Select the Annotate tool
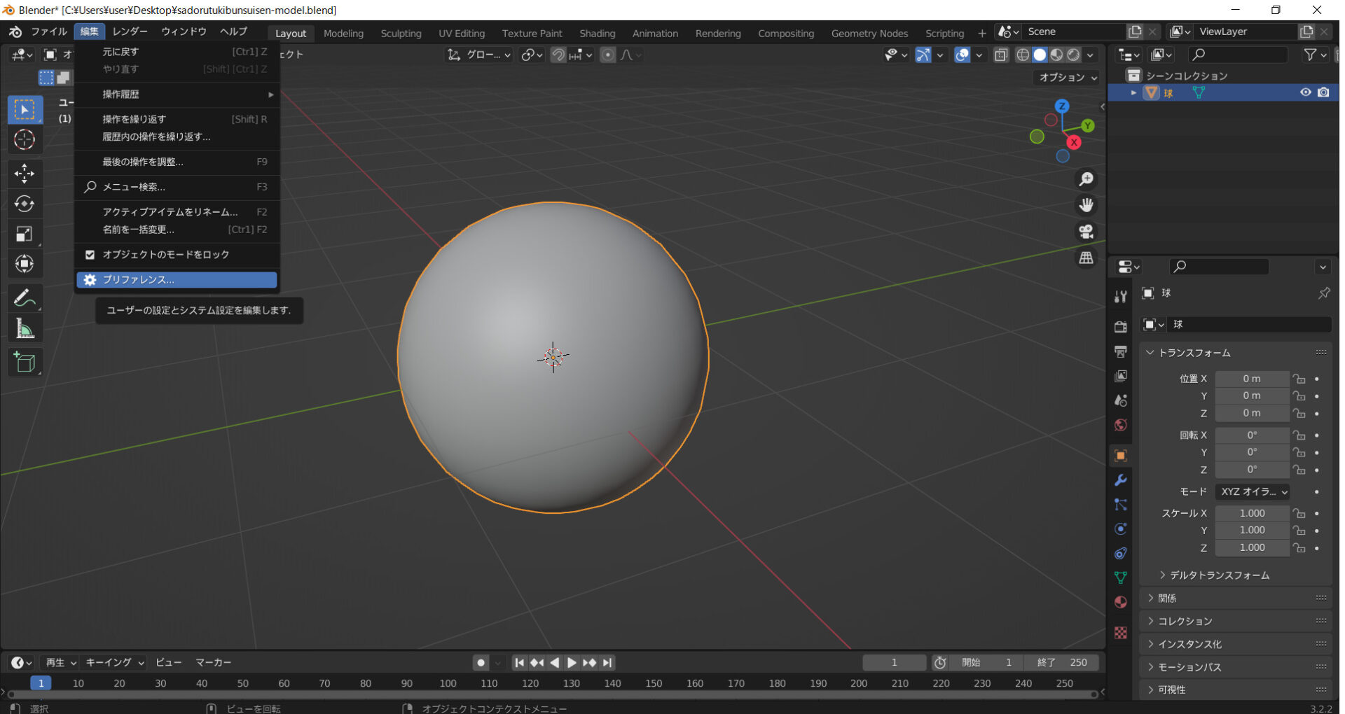Image resolution: width=1345 pixels, height=714 pixels. click(25, 298)
